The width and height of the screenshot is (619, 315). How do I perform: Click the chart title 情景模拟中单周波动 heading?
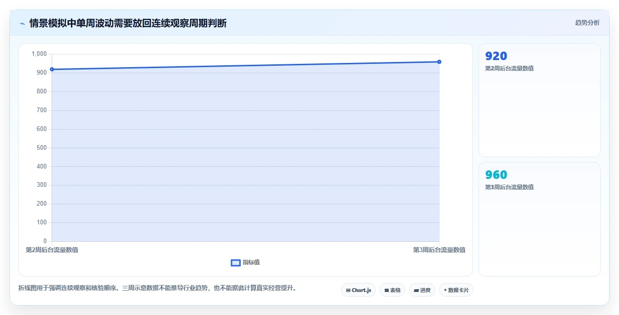pyautogui.click(x=128, y=23)
